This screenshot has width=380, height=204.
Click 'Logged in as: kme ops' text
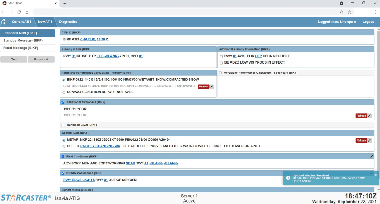(335, 22)
